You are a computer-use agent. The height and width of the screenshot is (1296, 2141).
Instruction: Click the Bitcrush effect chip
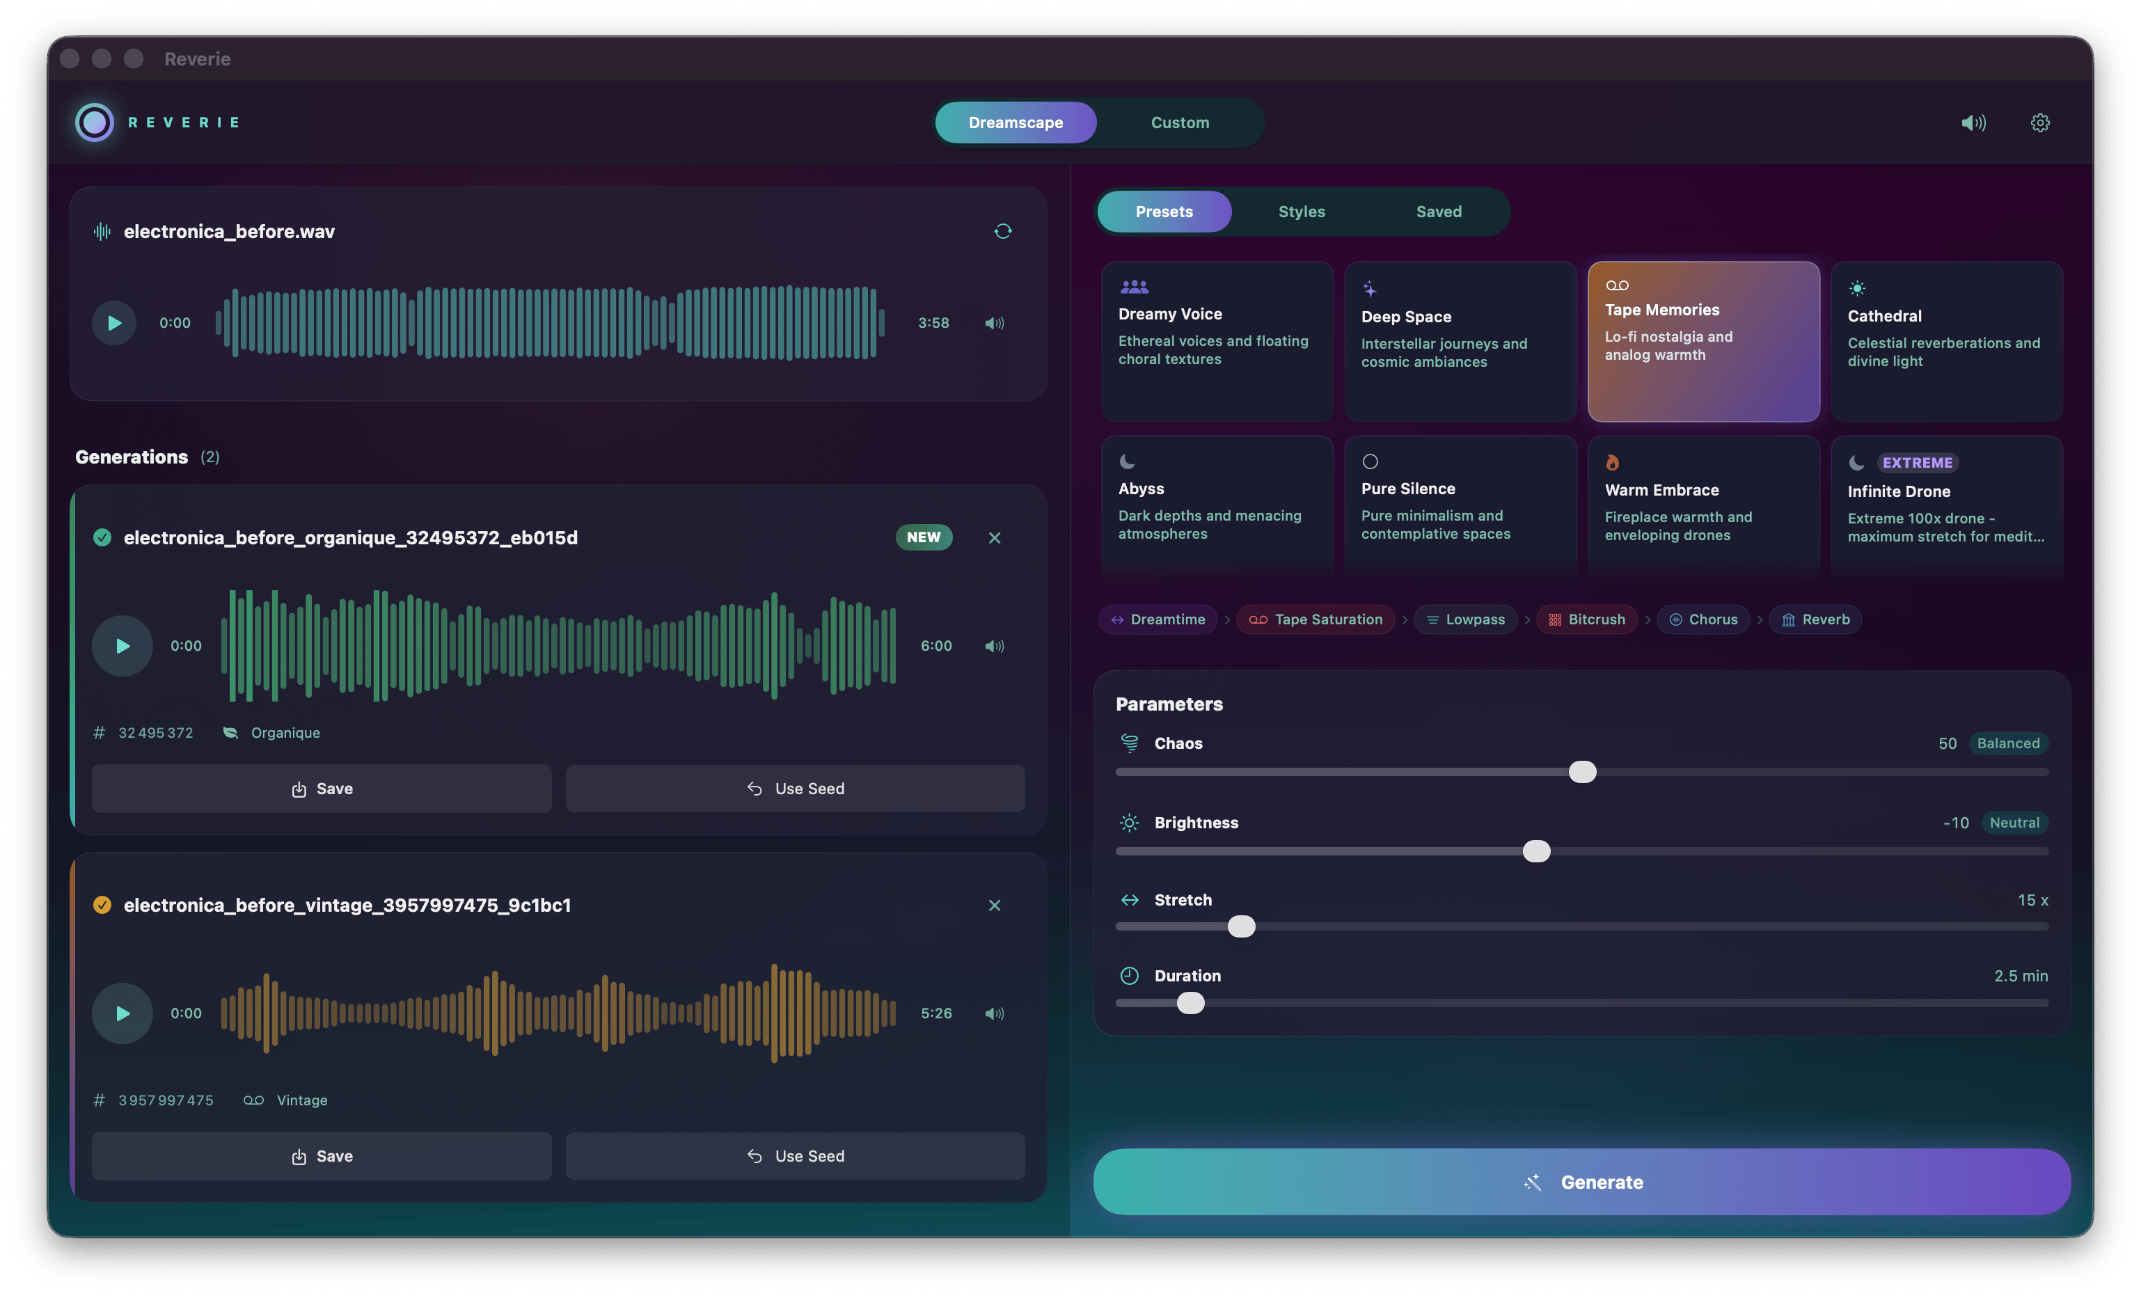click(1587, 619)
